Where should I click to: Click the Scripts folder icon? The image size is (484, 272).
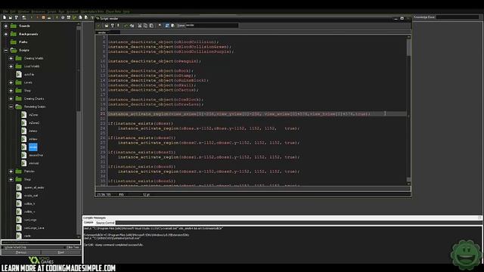(14, 50)
